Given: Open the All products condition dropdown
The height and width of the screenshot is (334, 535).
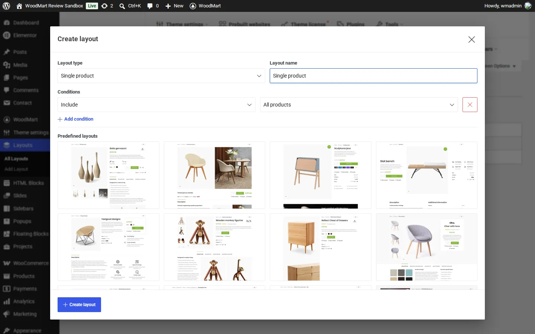Looking at the screenshot, I should click(x=359, y=105).
